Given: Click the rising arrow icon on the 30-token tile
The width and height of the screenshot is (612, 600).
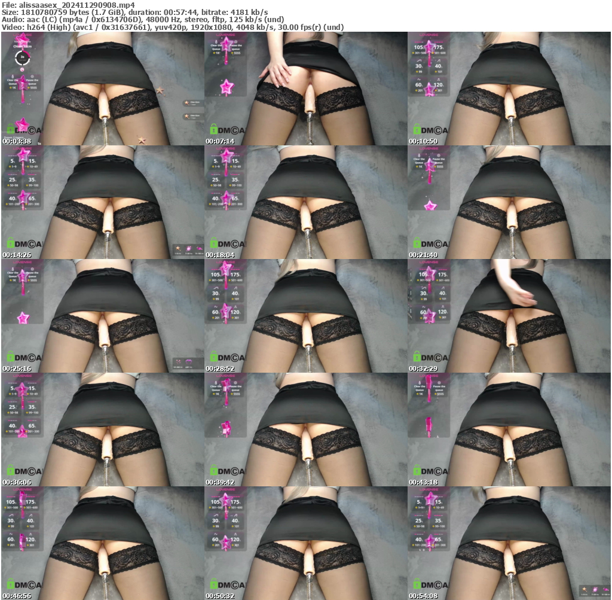Looking at the screenshot, I should [419, 61].
